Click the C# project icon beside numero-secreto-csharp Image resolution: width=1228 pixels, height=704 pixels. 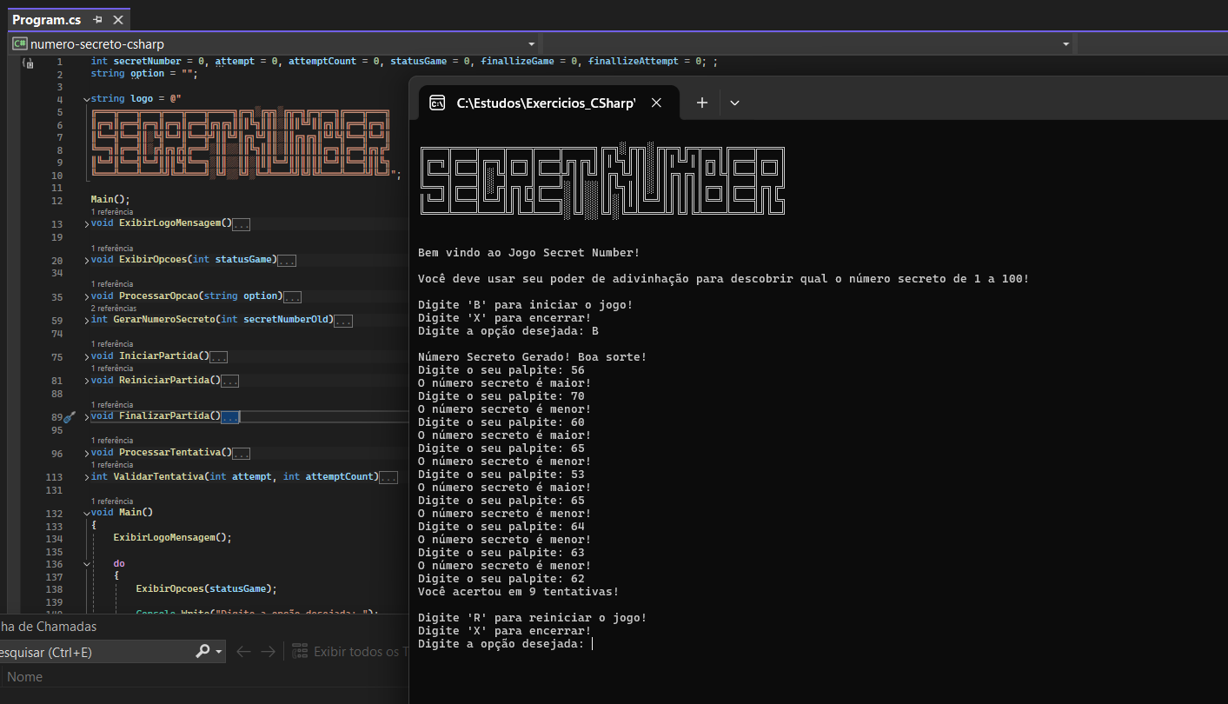tap(20, 43)
